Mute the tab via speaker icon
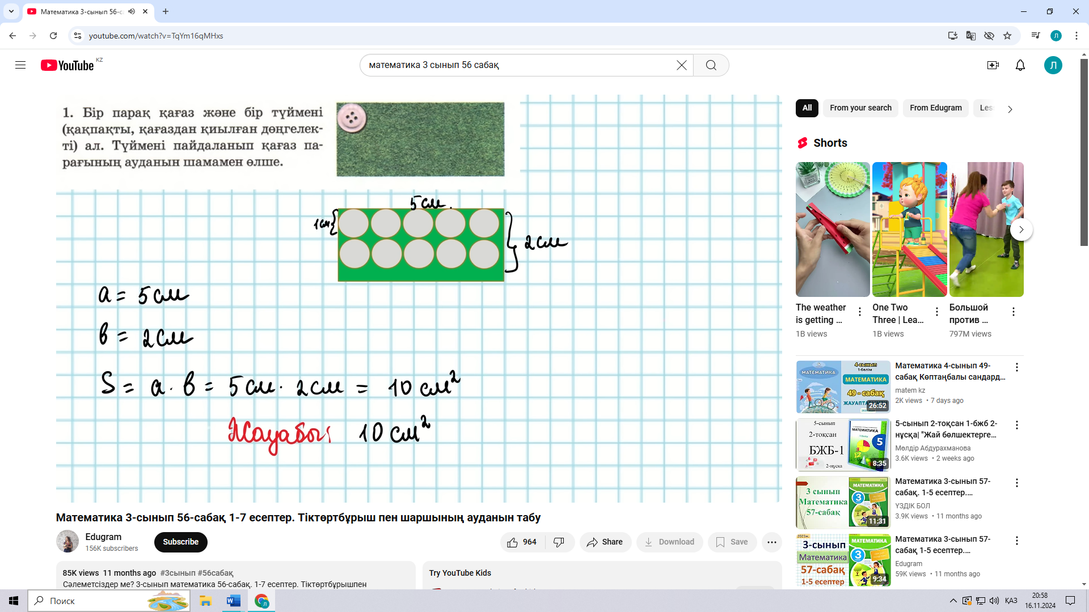This screenshot has height=612, width=1089. pos(132,11)
